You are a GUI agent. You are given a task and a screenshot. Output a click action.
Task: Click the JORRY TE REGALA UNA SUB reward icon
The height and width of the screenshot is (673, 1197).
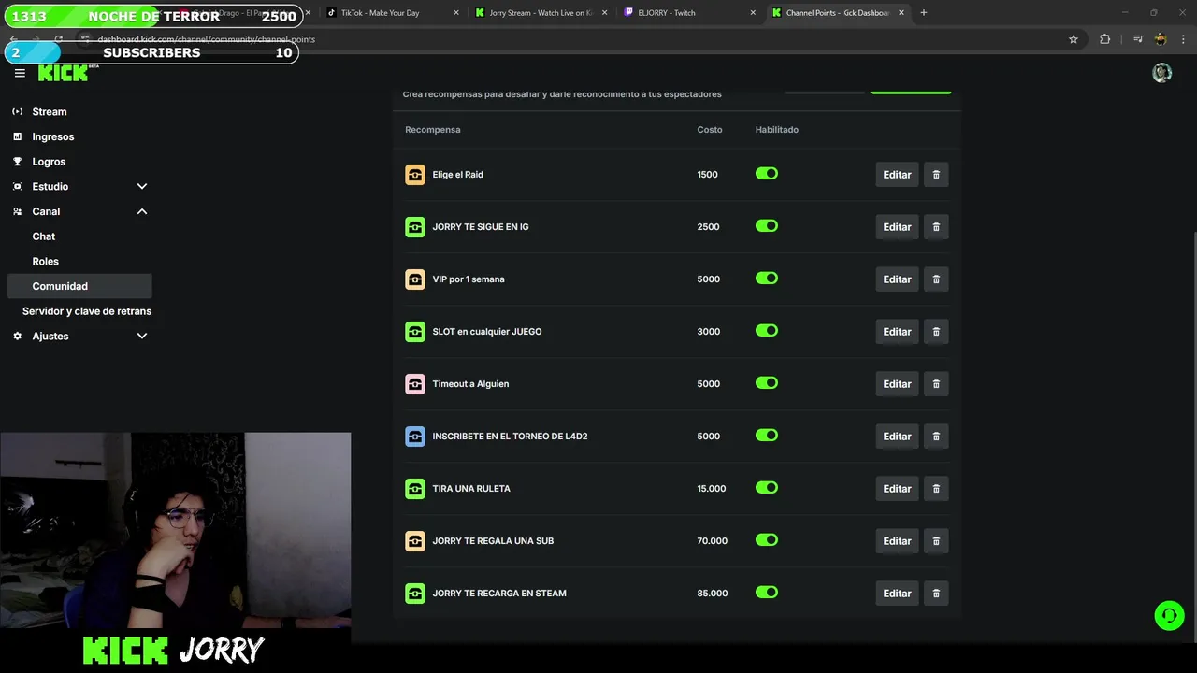coord(415,541)
